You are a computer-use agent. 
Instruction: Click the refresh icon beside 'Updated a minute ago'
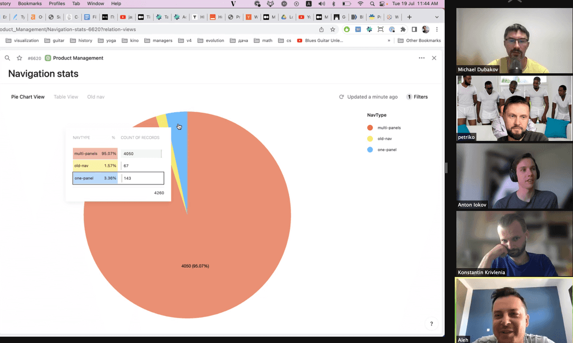(x=343, y=97)
